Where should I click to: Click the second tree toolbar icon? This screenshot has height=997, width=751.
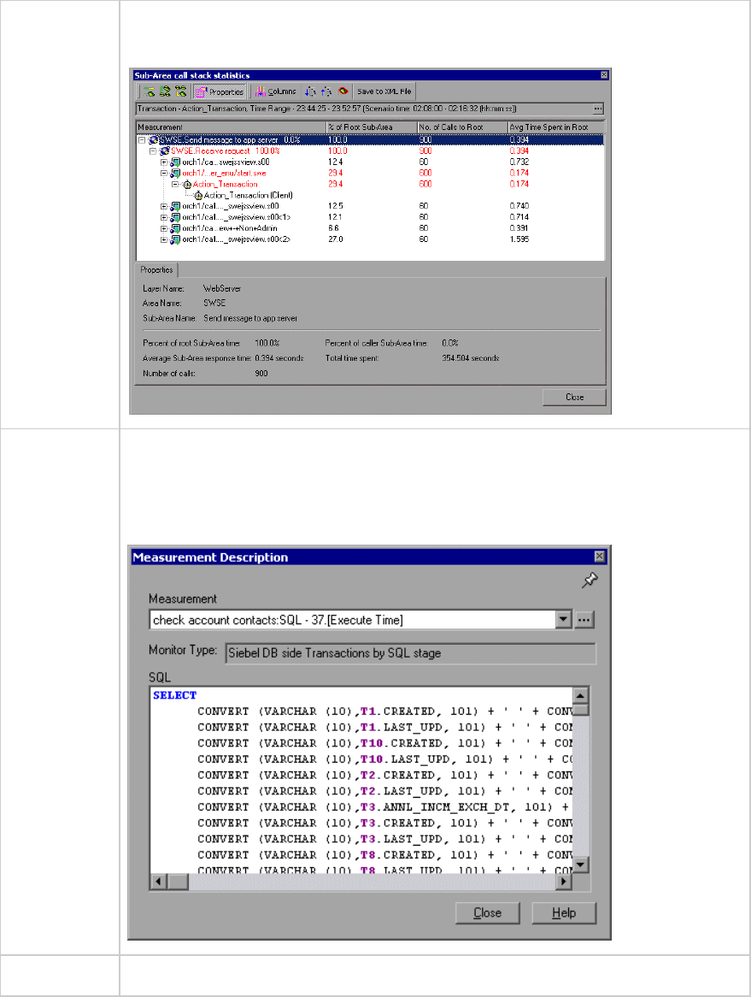click(165, 91)
